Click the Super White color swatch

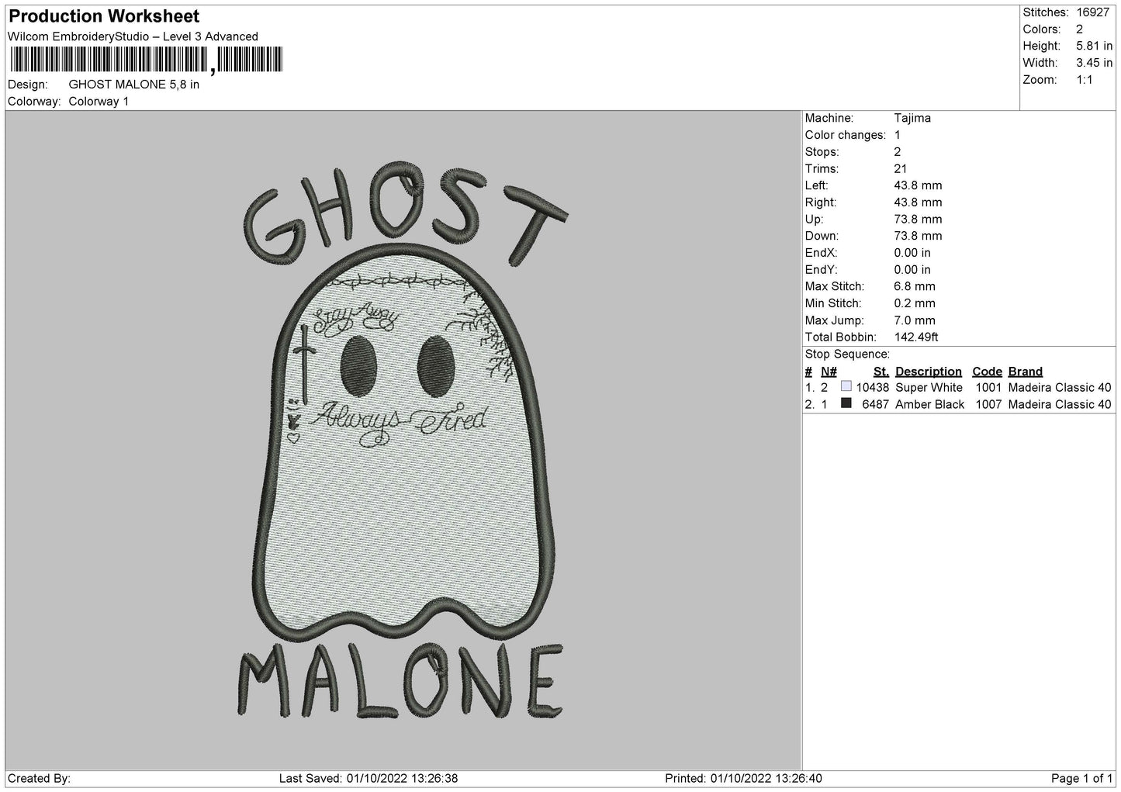point(846,386)
